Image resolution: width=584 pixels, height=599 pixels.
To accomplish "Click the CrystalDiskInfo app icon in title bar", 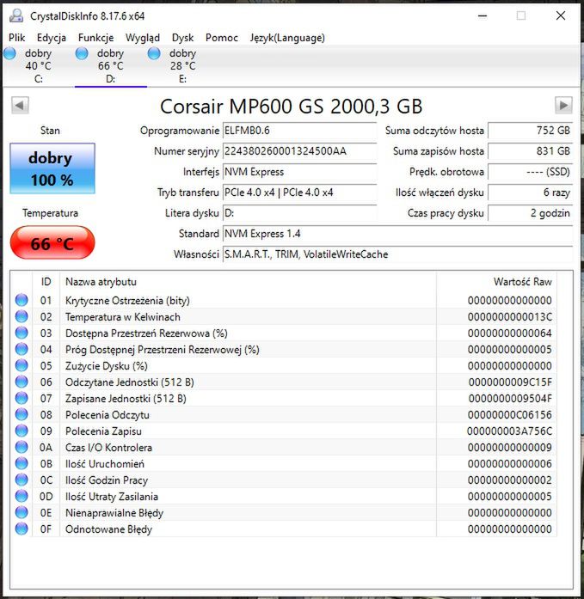I will point(16,15).
